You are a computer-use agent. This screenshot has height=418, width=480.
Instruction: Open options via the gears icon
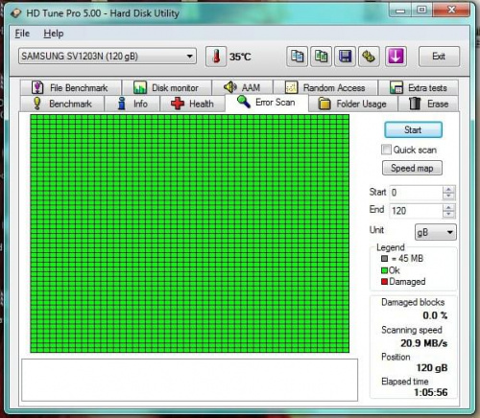369,57
